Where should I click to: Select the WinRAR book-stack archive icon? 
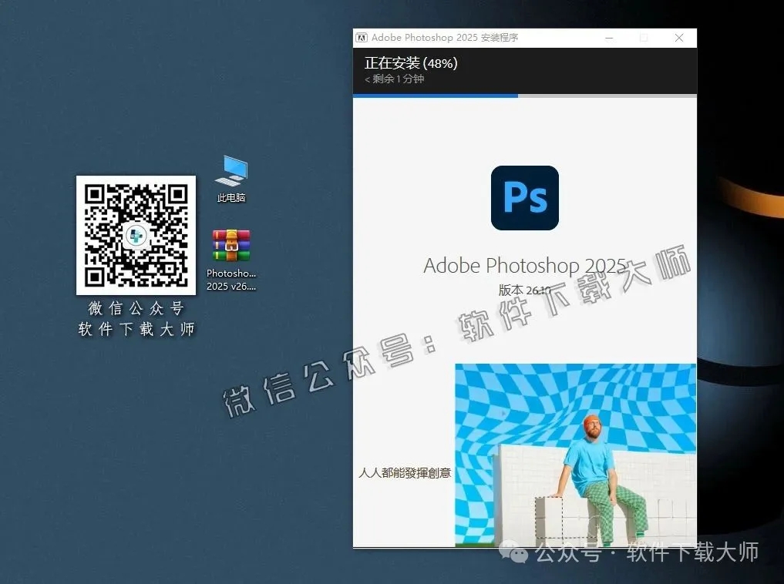(x=230, y=245)
